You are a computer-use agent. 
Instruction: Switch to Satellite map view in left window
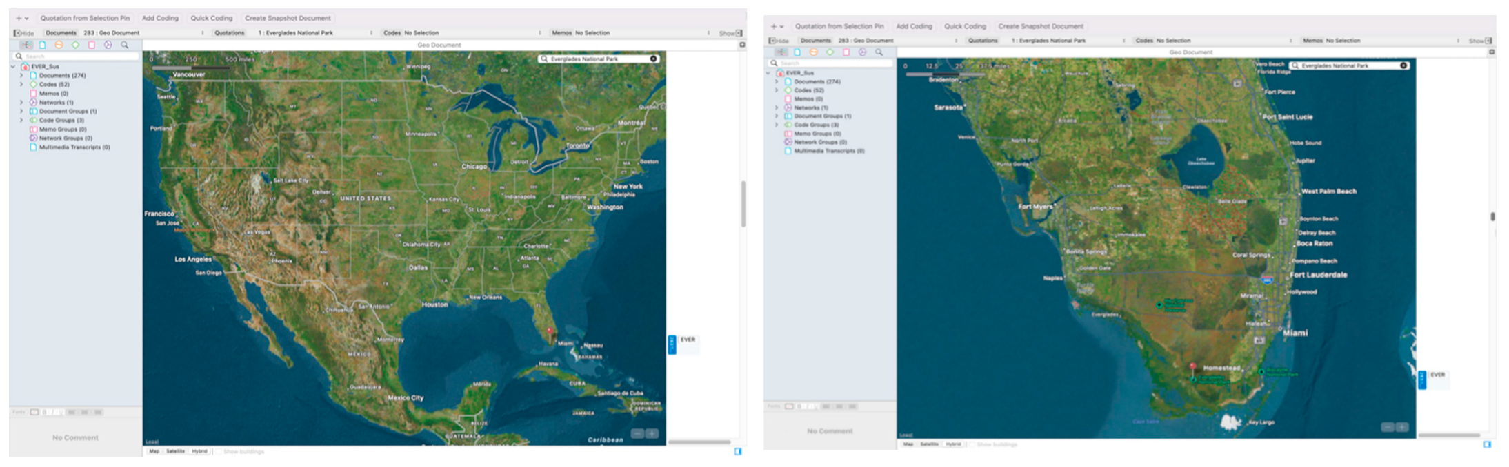point(175,451)
